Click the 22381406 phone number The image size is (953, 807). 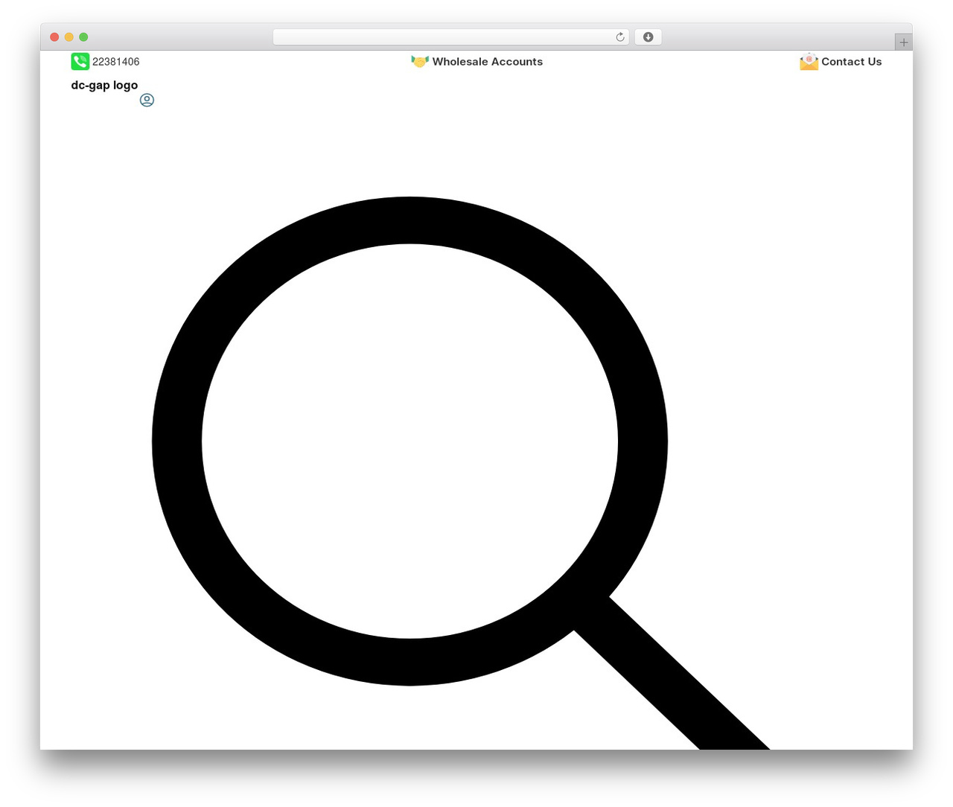click(116, 62)
